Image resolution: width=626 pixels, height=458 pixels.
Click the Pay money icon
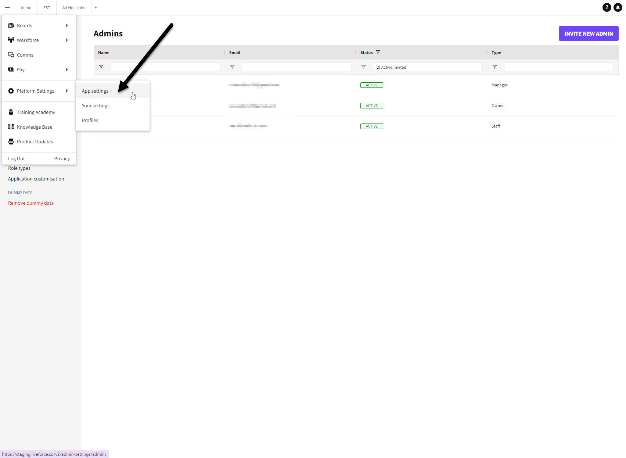click(x=11, y=69)
